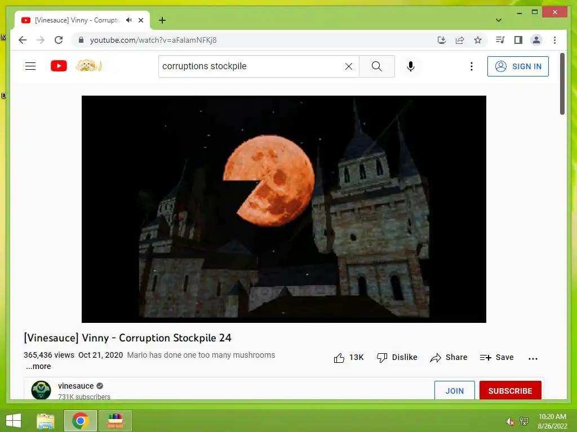Click the Dislike button
Image resolution: width=577 pixels, height=432 pixels.
click(397, 357)
